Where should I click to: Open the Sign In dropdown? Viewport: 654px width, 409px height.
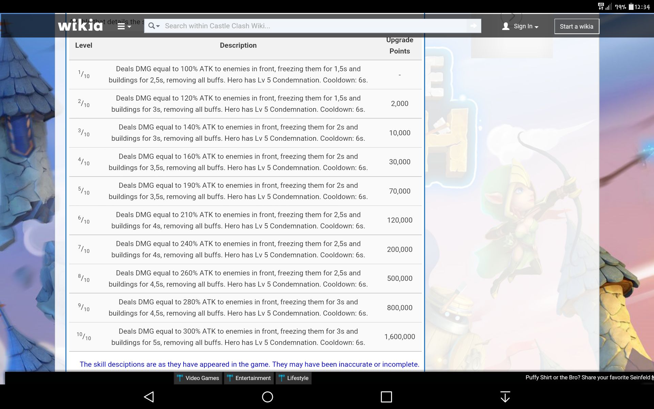pos(526,26)
